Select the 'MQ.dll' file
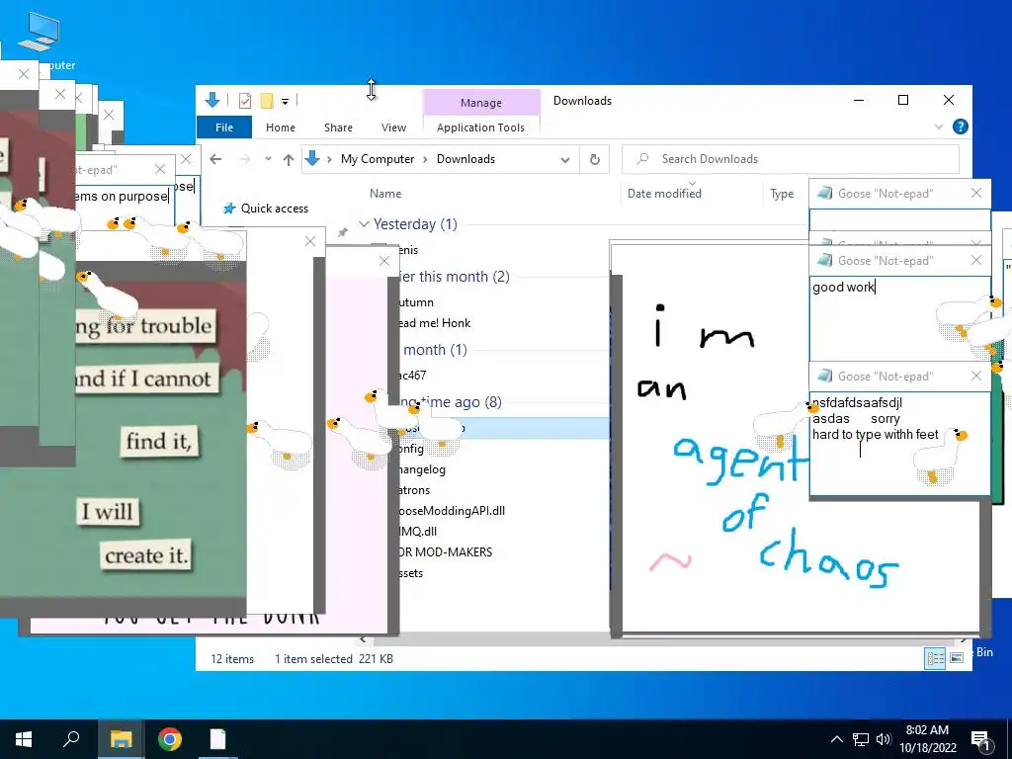 (x=418, y=531)
